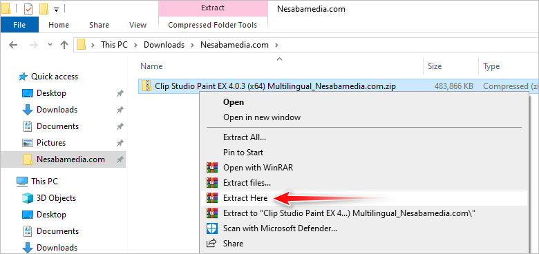Choose Pin to Start from context menu
This screenshot has width=539, height=254.
364,153
